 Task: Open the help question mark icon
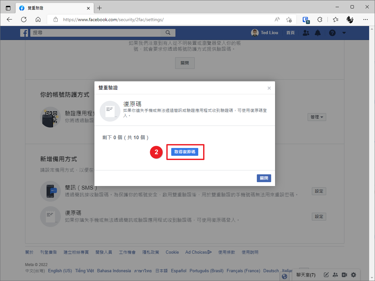(332, 33)
